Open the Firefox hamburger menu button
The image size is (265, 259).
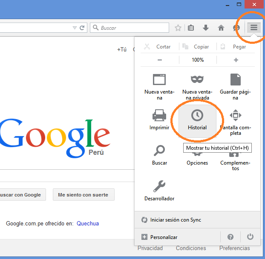[253, 27]
